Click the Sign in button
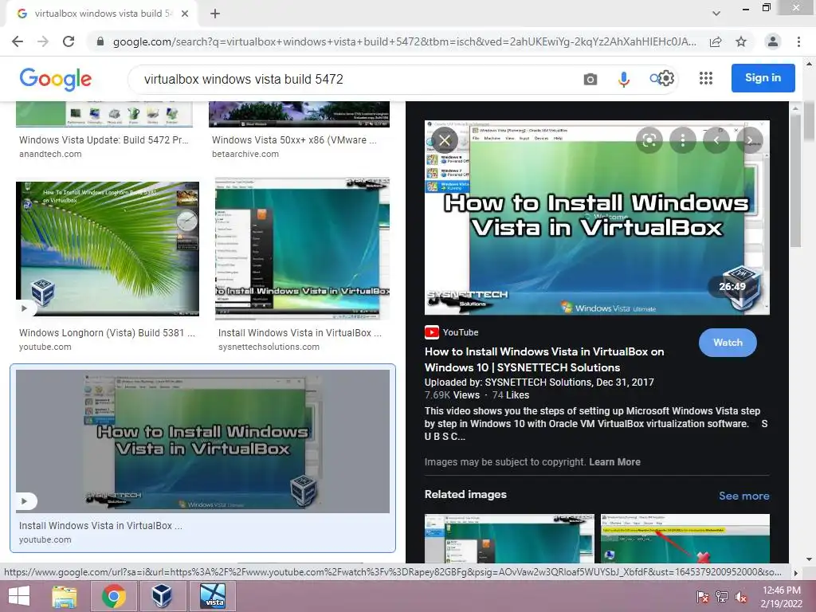 click(x=763, y=78)
